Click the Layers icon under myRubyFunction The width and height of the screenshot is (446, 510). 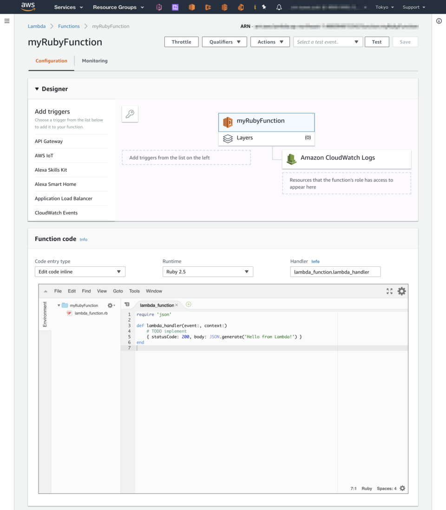[x=228, y=138]
